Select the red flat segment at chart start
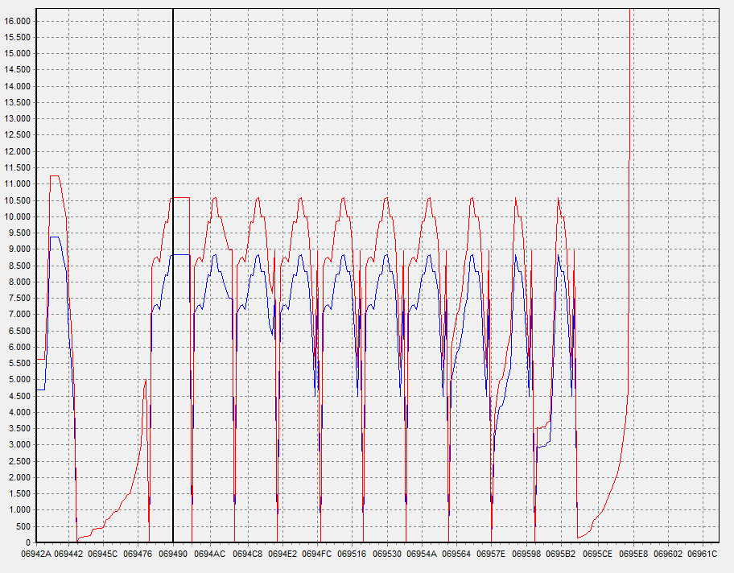734x573 pixels. point(40,359)
